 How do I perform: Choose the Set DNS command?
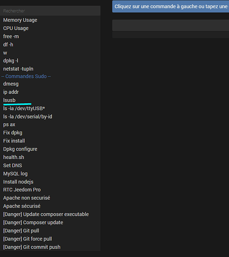click(x=12, y=166)
